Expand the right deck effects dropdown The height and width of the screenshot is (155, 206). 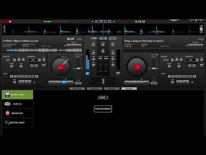point(167,60)
